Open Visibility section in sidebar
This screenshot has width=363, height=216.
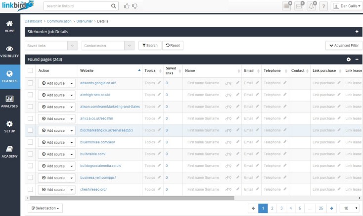pyautogui.click(x=9, y=52)
